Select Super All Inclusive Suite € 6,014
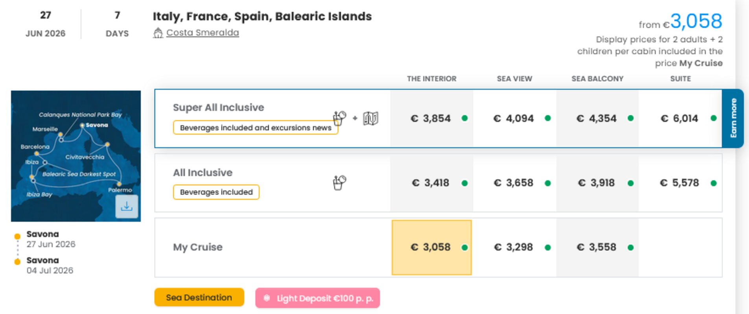The height and width of the screenshot is (314, 749). pos(679,119)
